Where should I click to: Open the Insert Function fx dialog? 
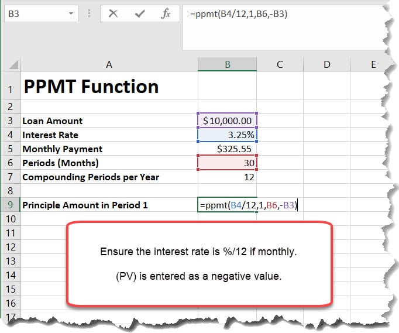[x=166, y=13]
